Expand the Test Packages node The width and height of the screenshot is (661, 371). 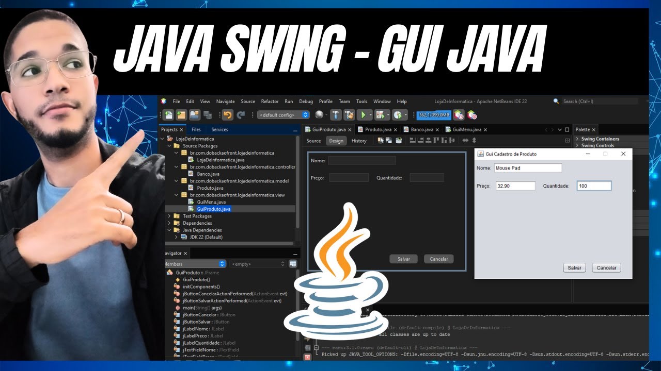(169, 216)
